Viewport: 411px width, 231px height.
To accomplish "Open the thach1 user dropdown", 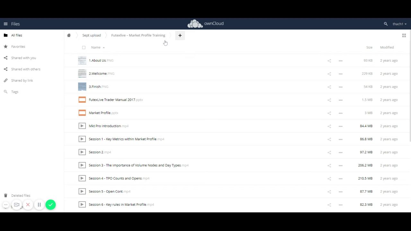I will coord(399,24).
